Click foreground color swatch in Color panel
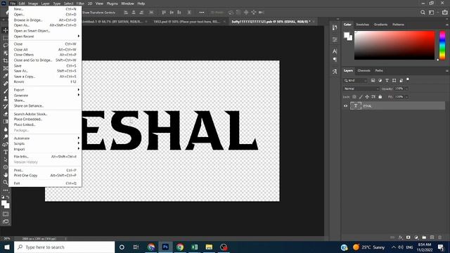 pyautogui.click(x=347, y=35)
